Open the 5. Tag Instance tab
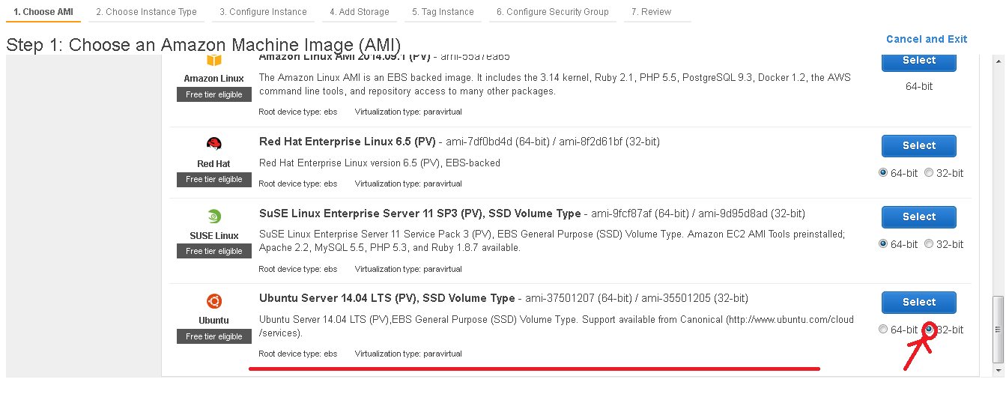1006x415 pixels. tap(443, 12)
